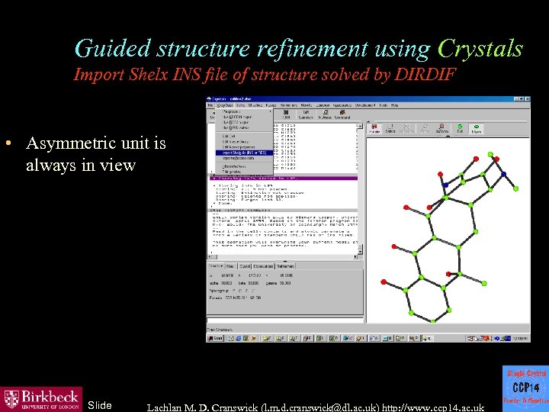The image size is (549, 412).
Task: Click the greyed Zoom tool icon
Action: coord(425,129)
